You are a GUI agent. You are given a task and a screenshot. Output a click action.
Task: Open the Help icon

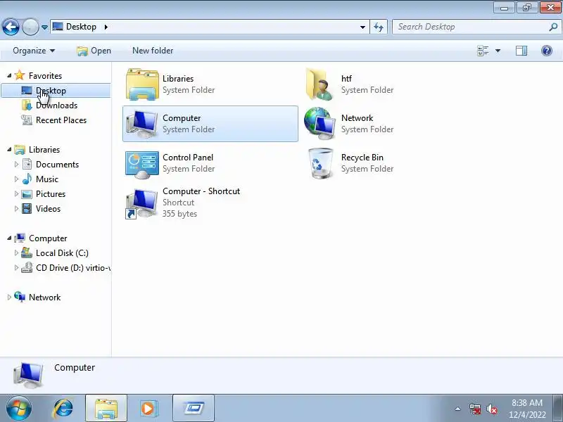(x=547, y=51)
